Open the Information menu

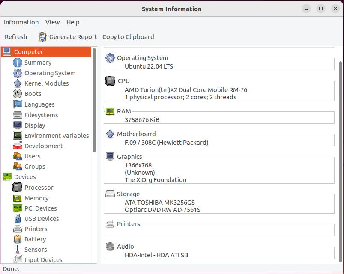pyautogui.click(x=21, y=22)
